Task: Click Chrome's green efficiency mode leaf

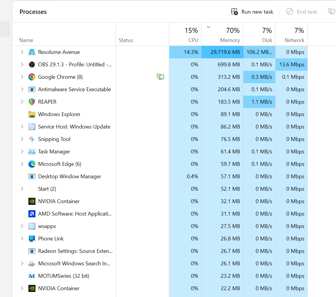Action: click(x=160, y=77)
